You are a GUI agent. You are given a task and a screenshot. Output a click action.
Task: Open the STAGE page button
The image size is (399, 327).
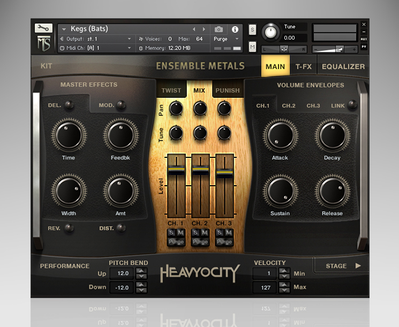[343, 265]
